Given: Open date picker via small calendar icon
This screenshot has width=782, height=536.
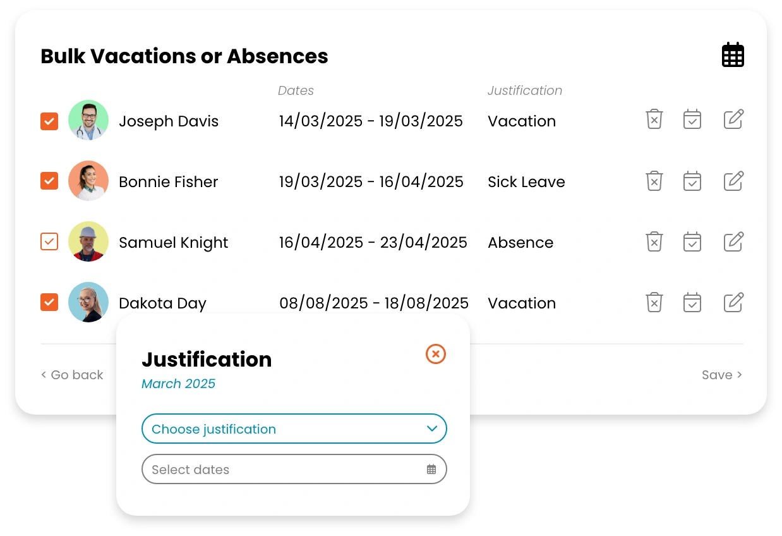Looking at the screenshot, I should 431,470.
